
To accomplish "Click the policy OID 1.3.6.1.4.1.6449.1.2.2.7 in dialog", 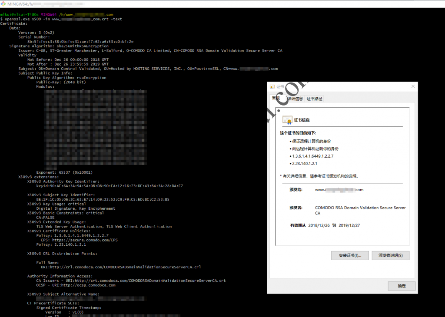I will (313, 156).
